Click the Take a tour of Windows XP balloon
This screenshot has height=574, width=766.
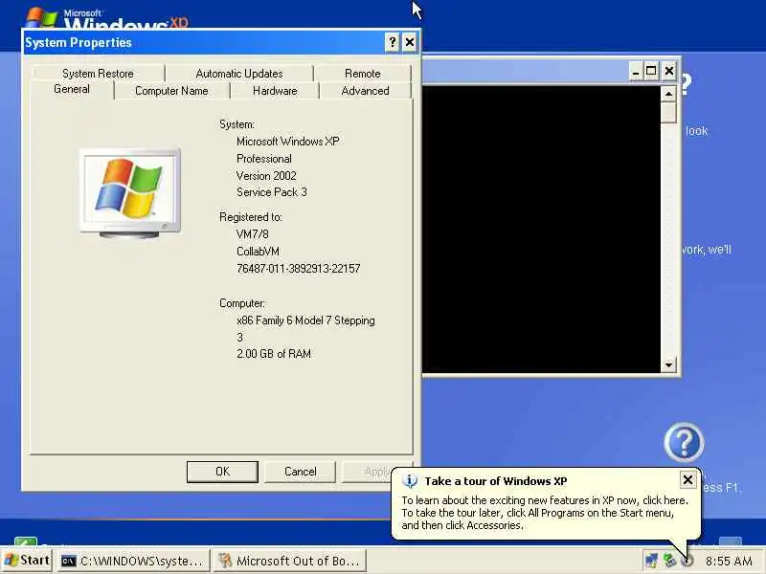(546, 504)
